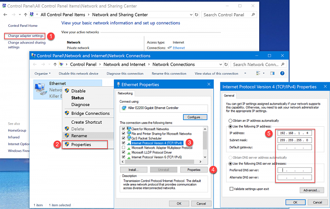330x209 pixels.
Task: Click the up arrow in Network Connections navigation
Action: click(55, 64)
